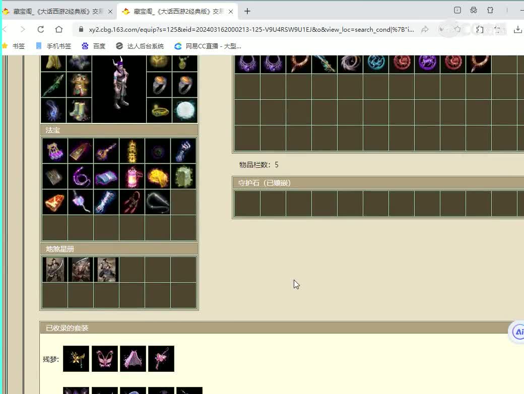Select the purple beast jade disc
This screenshot has width=524, height=394.
427,64
